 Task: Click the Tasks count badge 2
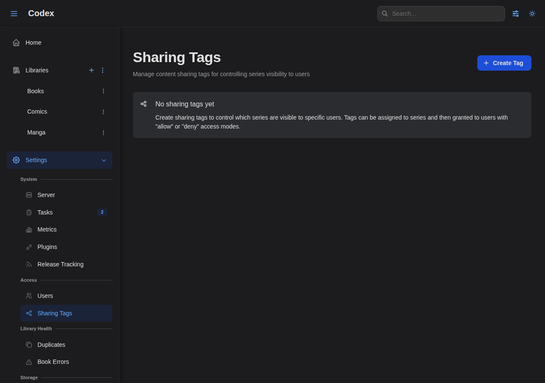[x=102, y=212]
